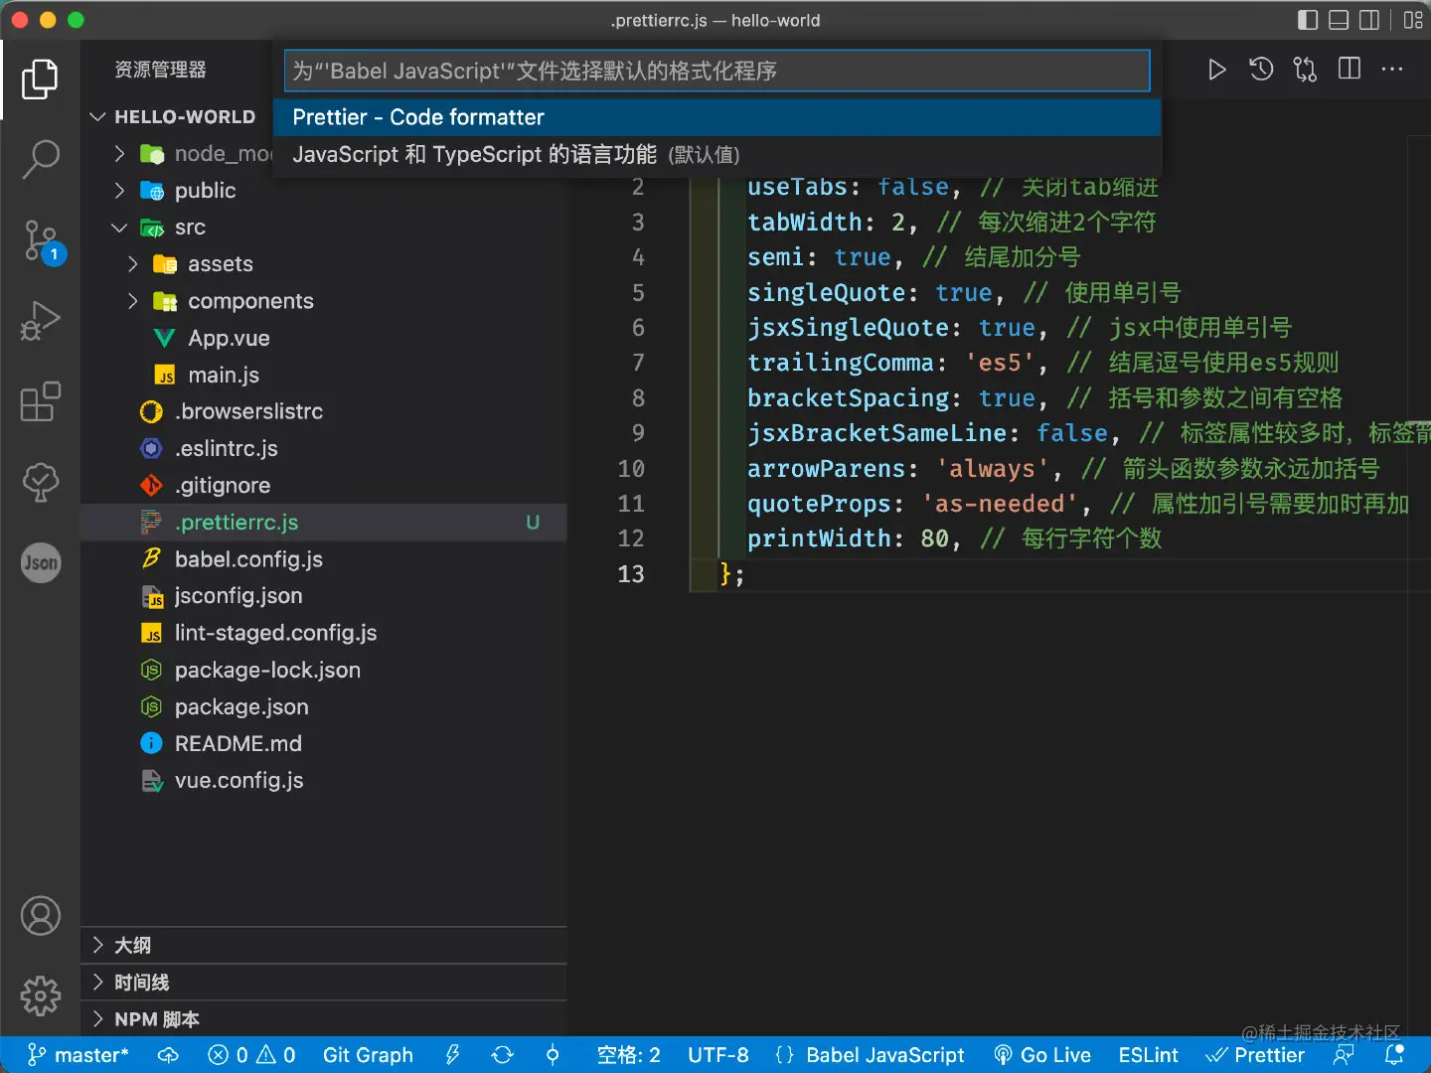This screenshot has height=1073, width=1431.
Task: Open main.js file
Action: tap(324, 375)
